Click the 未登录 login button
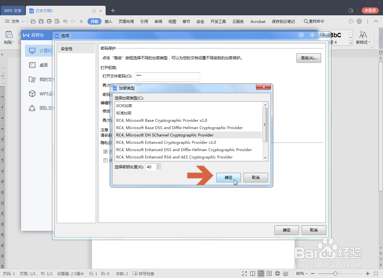The image size is (383, 278). 370,11
